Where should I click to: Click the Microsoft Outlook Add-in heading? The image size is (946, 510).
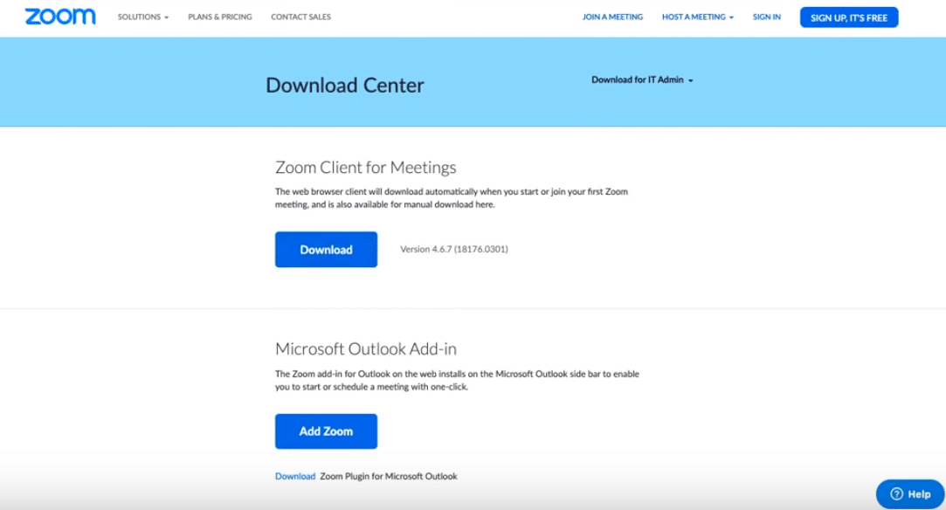tap(365, 349)
